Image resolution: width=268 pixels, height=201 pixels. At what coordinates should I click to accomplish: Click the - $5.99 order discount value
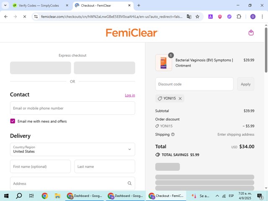248,126
